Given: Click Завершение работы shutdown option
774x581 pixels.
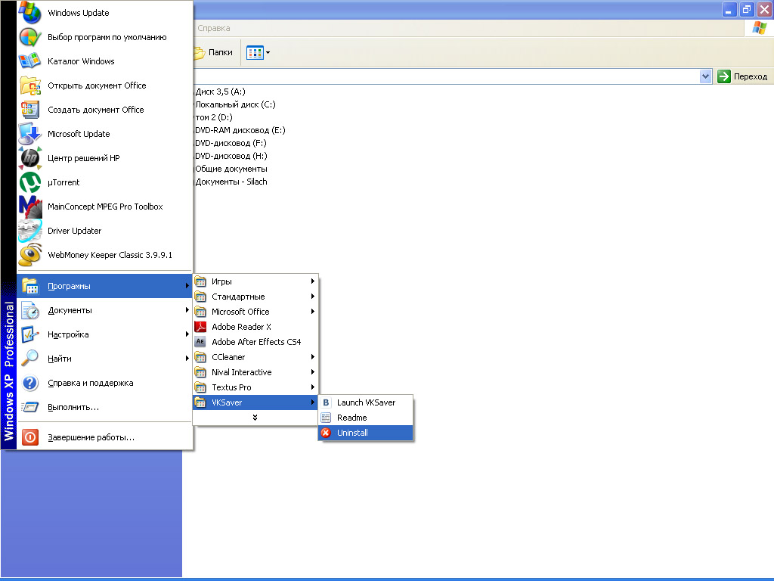Looking at the screenshot, I should click(x=91, y=437).
